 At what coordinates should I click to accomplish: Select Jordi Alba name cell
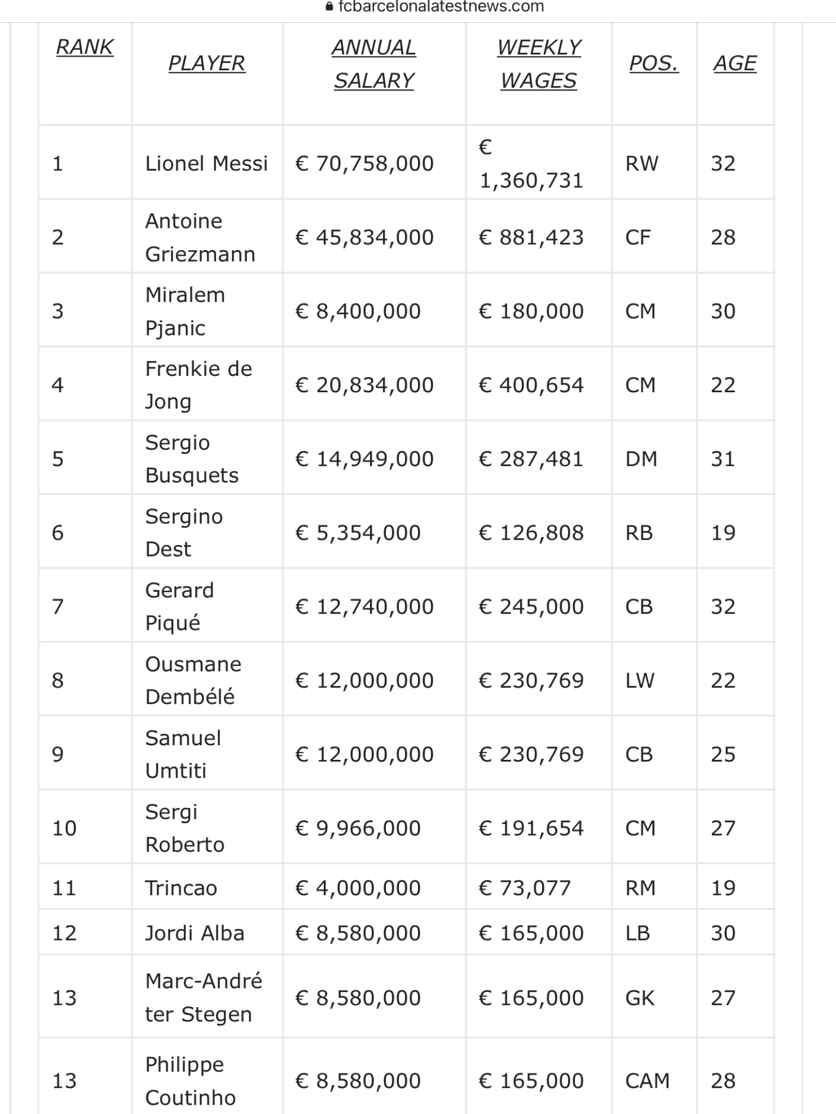coord(207,933)
